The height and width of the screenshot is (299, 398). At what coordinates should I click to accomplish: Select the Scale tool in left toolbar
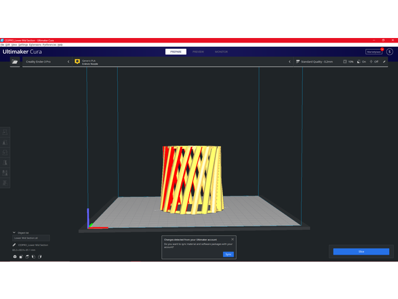pos(6,143)
